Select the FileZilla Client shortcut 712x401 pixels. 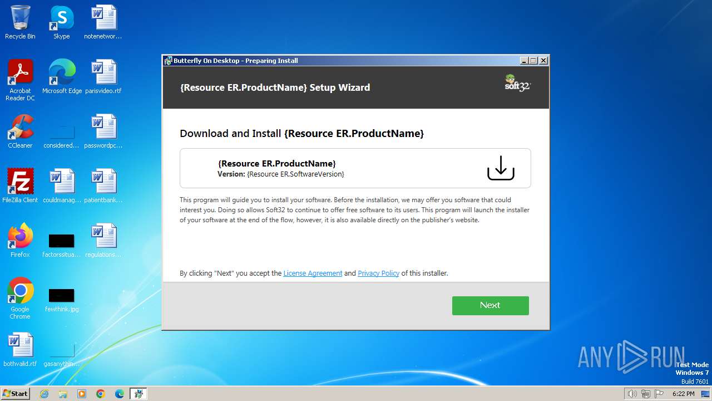click(x=20, y=186)
